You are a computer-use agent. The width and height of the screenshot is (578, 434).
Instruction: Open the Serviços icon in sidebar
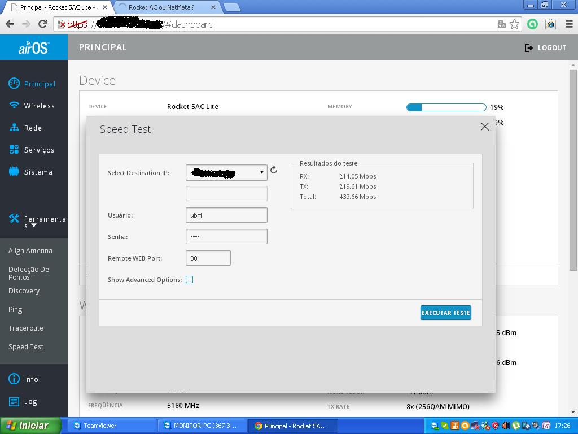point(14,149)
